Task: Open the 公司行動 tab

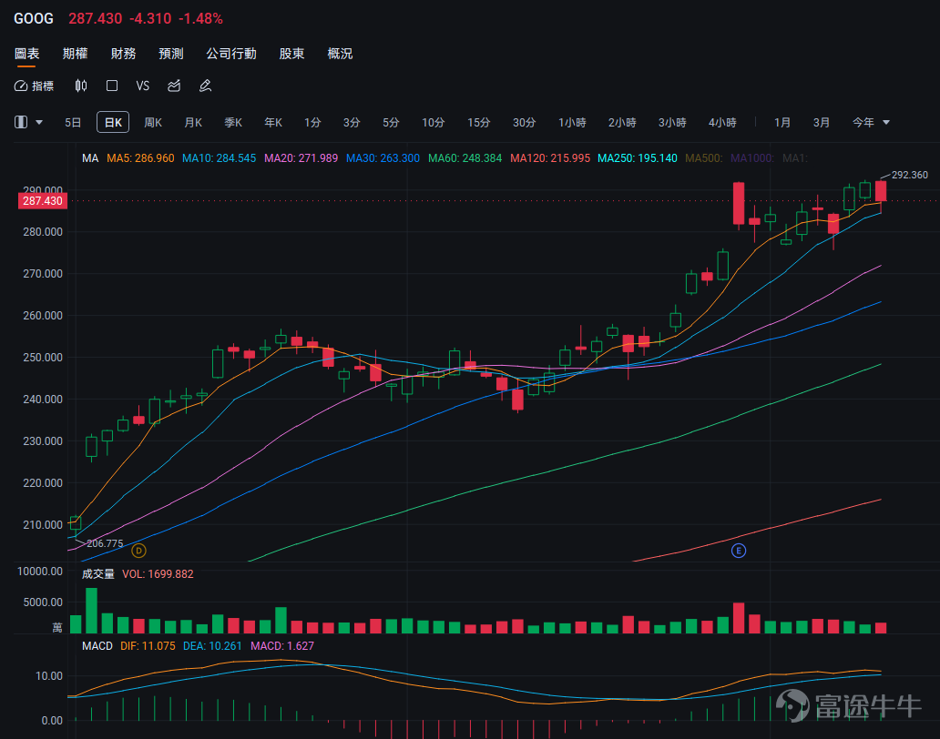Action: 231,54
